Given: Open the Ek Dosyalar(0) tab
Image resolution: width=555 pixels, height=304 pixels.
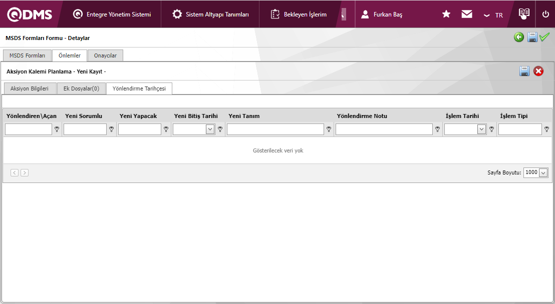Looking at the screenshot, I should pyautogui.click(x=81, y=88).
